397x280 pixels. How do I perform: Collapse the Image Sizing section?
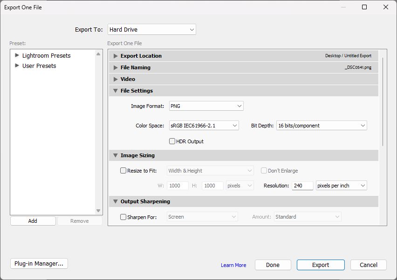click(116, 155)
